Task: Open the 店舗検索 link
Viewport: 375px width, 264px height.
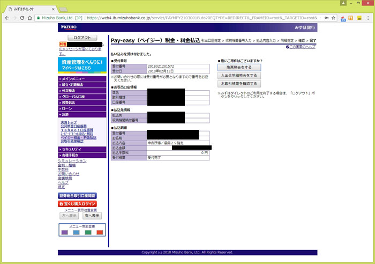Action: click(65, 178)
